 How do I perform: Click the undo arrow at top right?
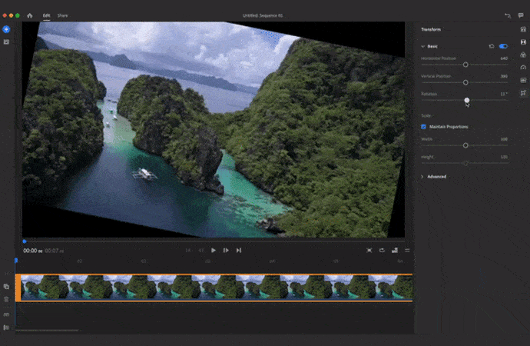[508, 15]
